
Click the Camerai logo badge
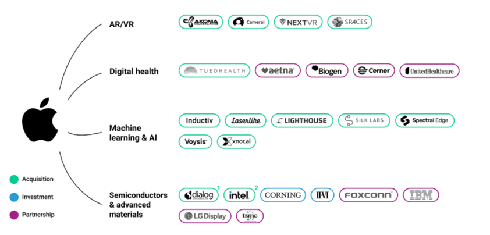coord(248,22)
